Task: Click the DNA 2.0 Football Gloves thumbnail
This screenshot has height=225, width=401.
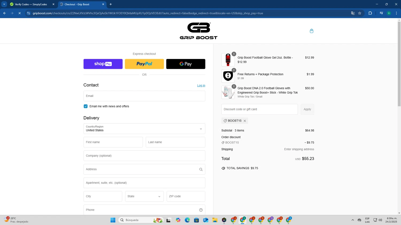Action: [x=228, y=92]
